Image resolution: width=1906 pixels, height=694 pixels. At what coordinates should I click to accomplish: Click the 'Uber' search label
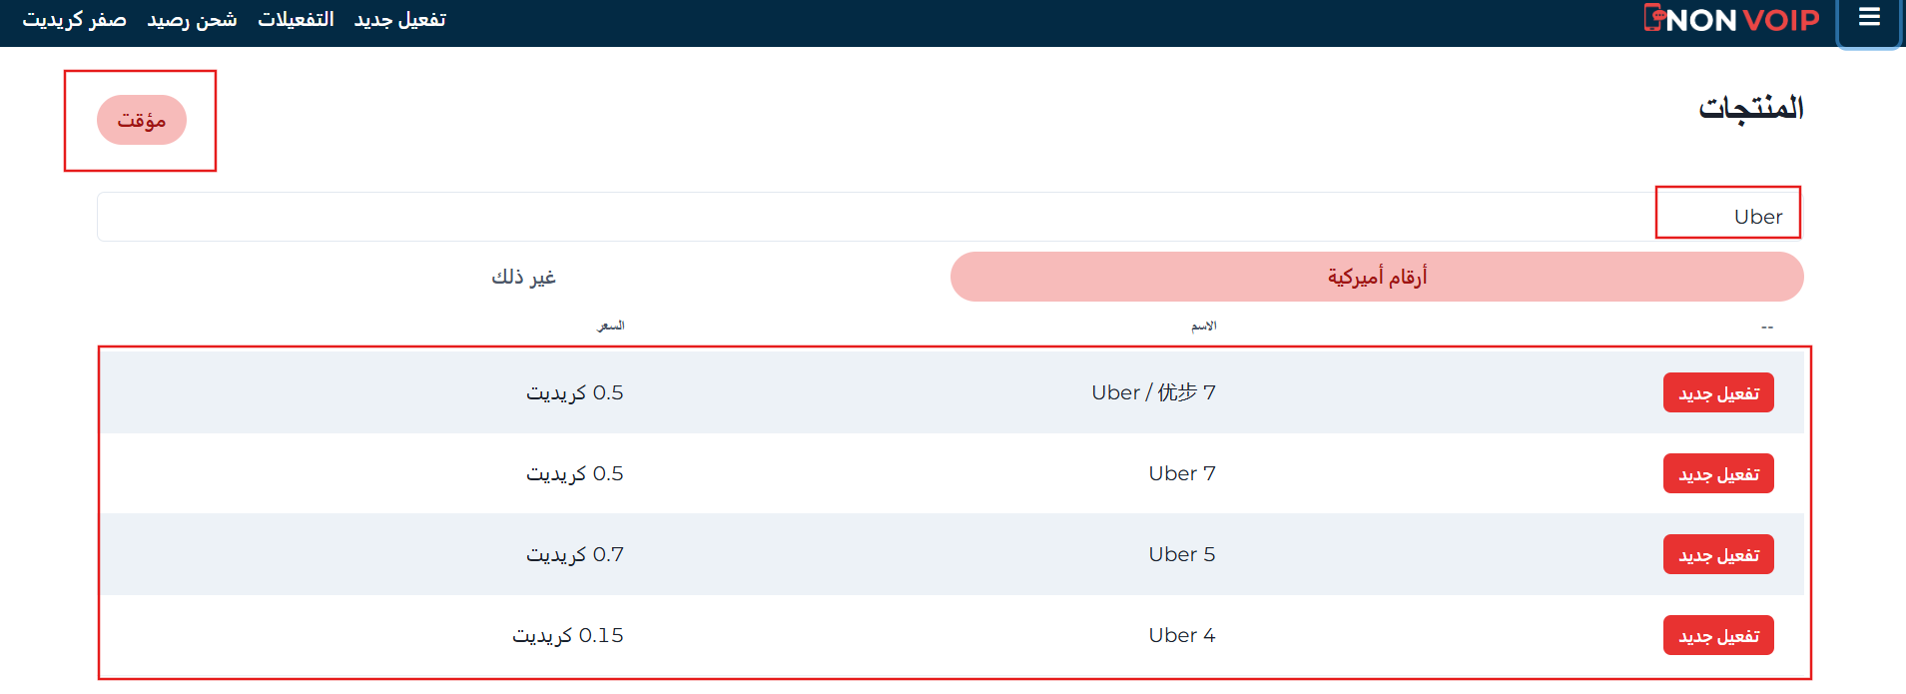[1759, 215]
